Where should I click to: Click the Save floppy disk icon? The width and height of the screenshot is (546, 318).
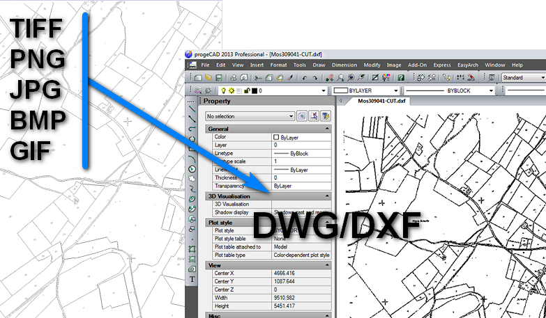pyautogui.click(x=218, y=77)
